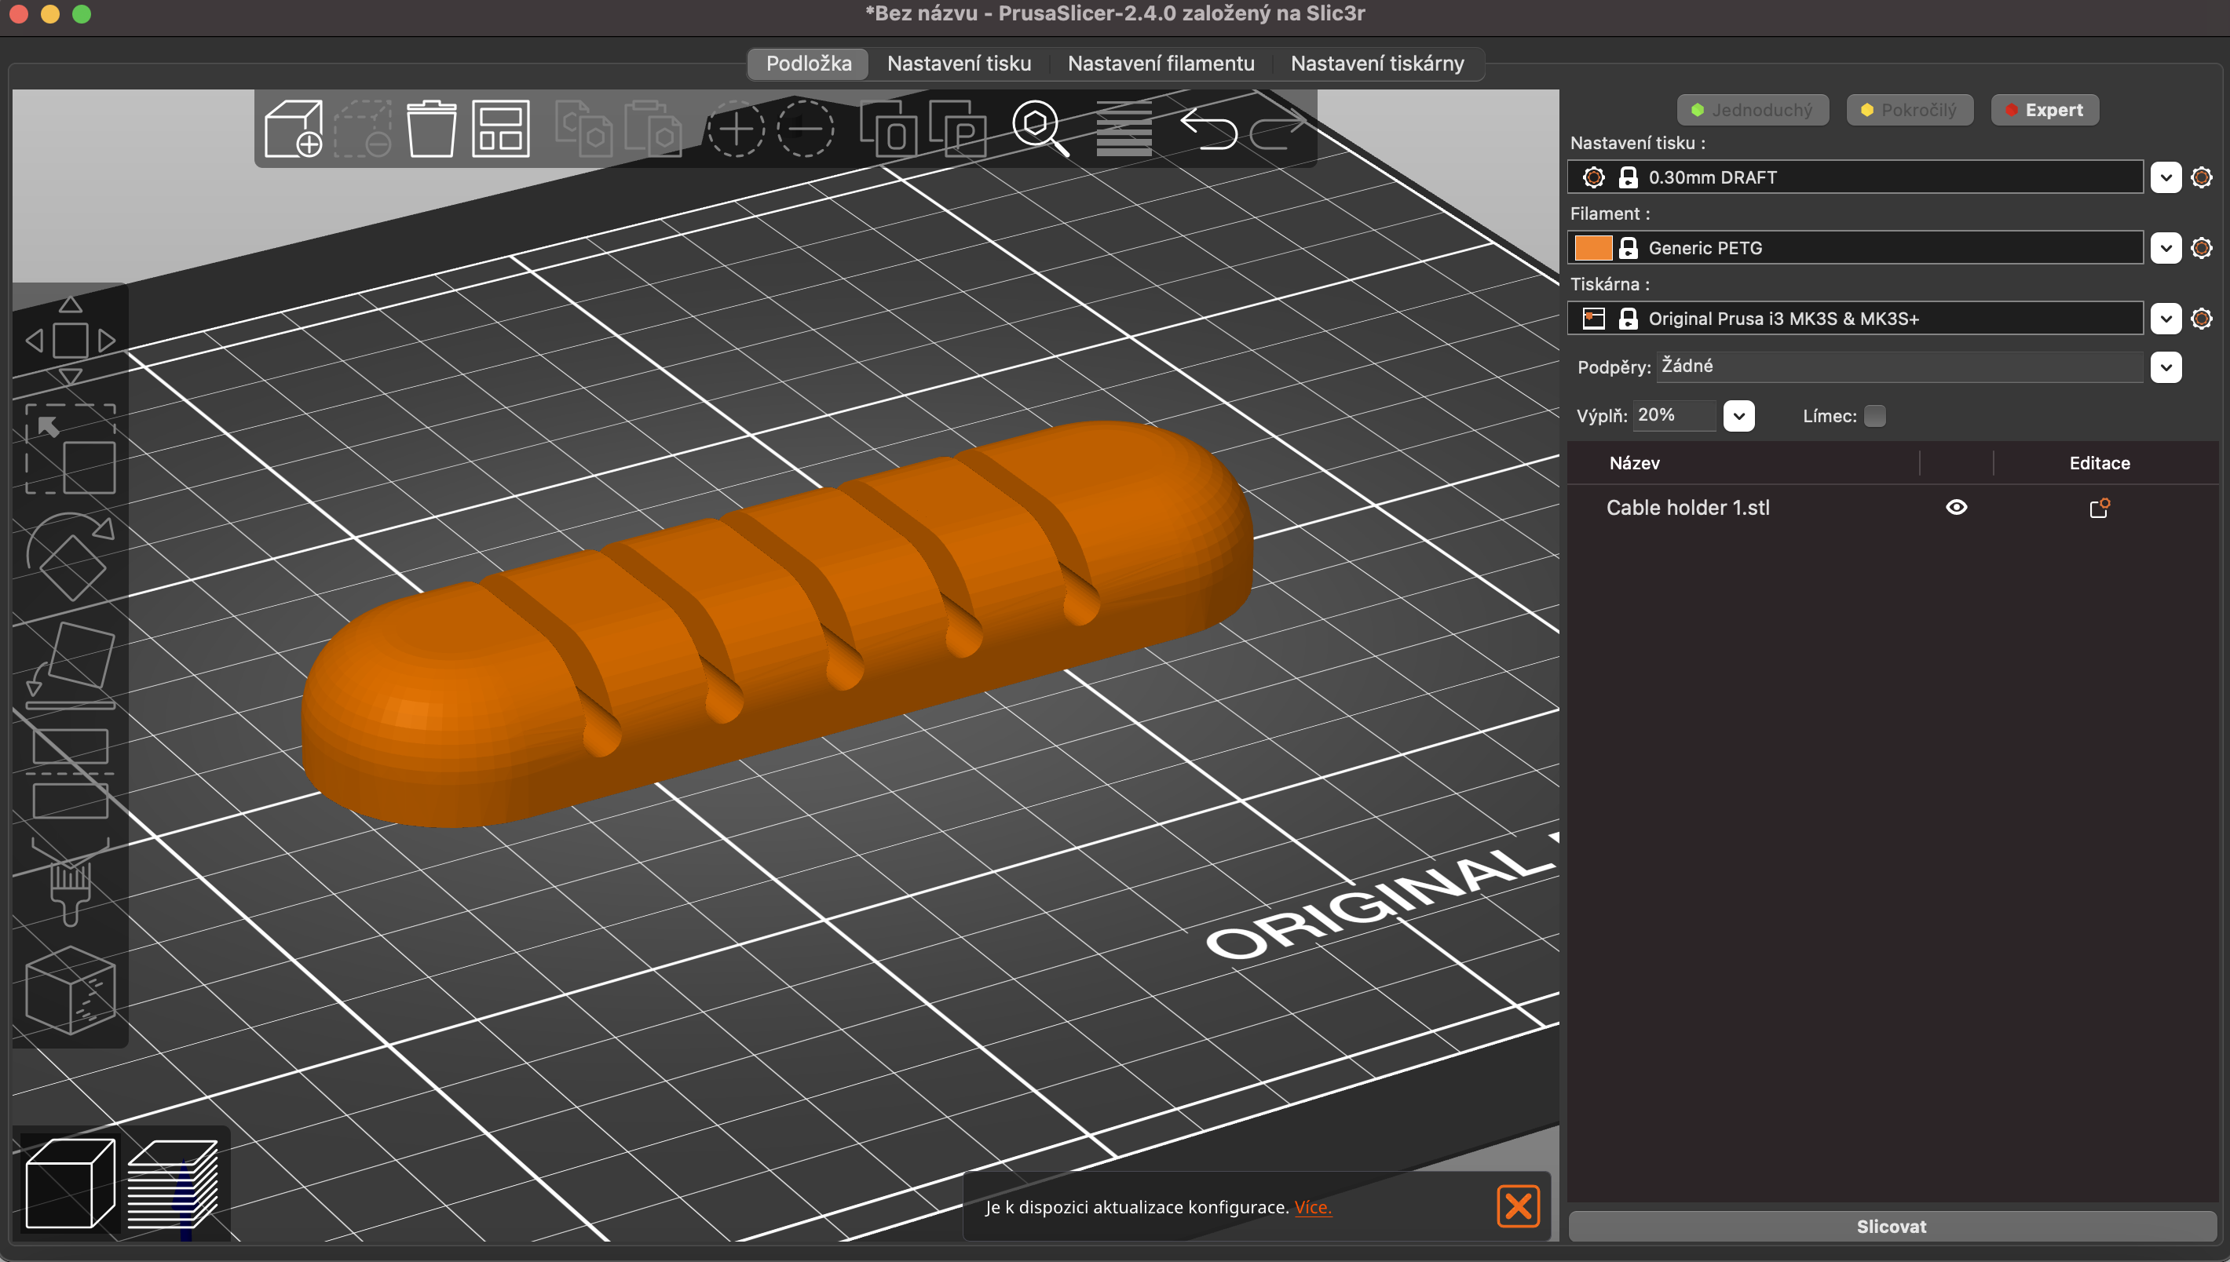Select the Scale tool

pyautogui.click(x=70, y=449)
